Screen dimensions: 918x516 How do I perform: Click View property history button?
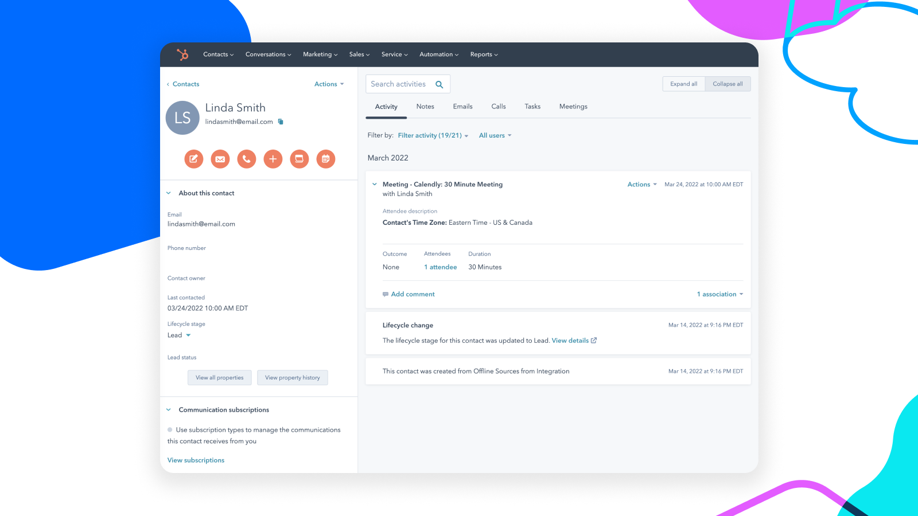293,378
